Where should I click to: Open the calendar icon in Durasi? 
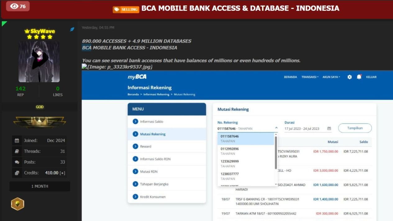click(329, 128)
